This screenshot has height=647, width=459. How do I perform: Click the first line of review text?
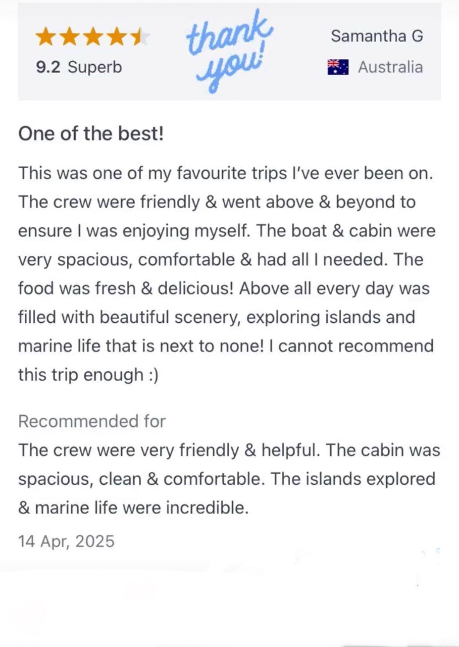(x=226, y=173)
